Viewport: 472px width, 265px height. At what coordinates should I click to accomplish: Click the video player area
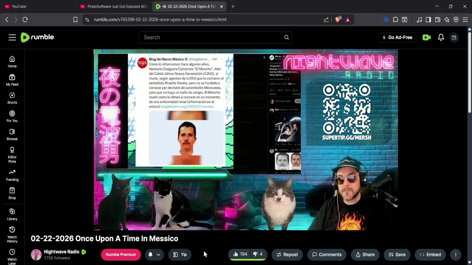246,140
